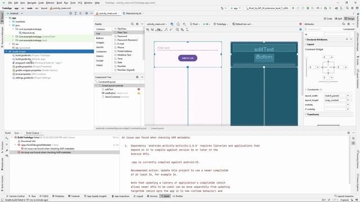Image resolution: width=360 pixels, height=202 pixels.
Task: Open Build panel settings gear
Action: [x=349, y=133]
